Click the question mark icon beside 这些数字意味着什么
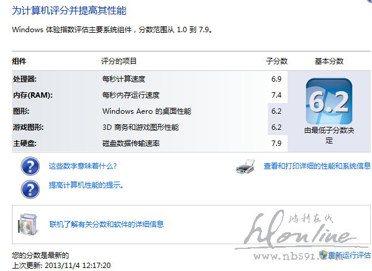The height and width of the screenshot is (271, 372). point(30,166)
